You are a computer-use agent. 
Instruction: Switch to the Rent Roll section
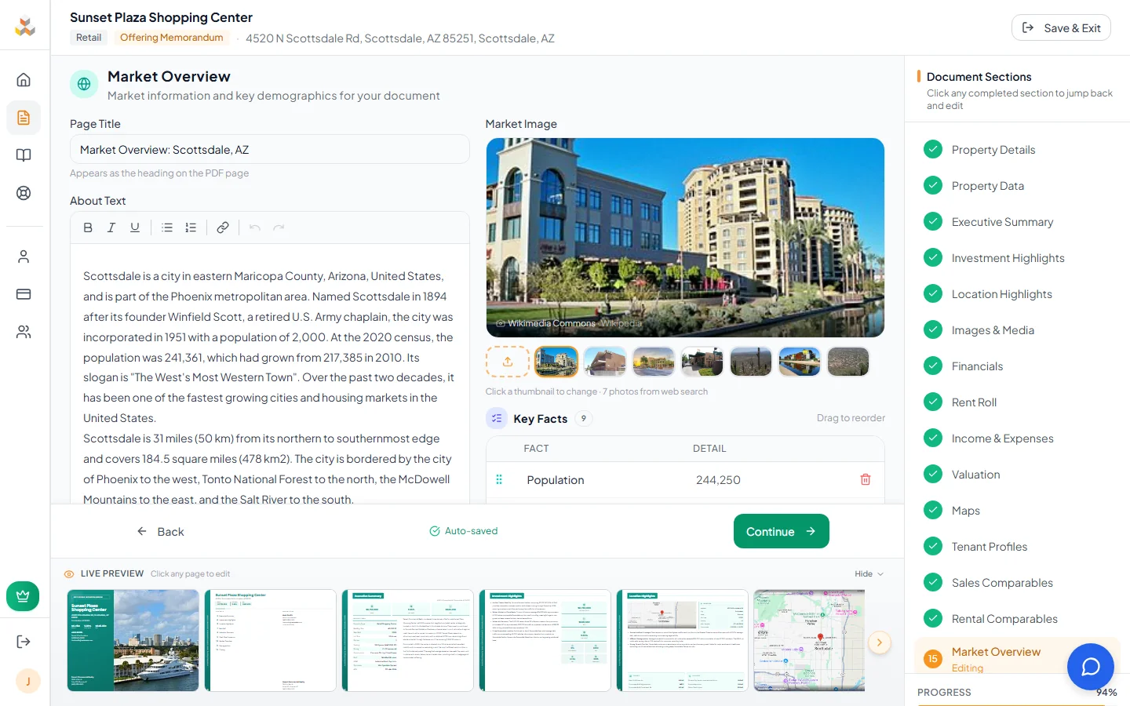(x=974, y=402)
